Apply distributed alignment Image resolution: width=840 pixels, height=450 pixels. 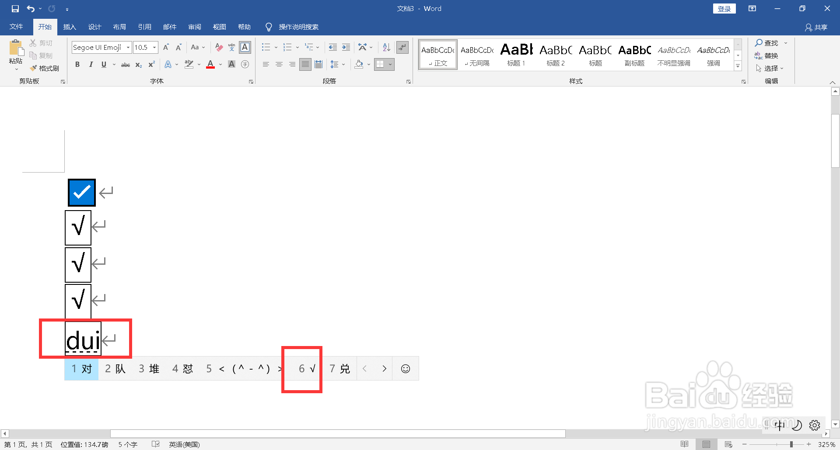click(x=318, y=64)
